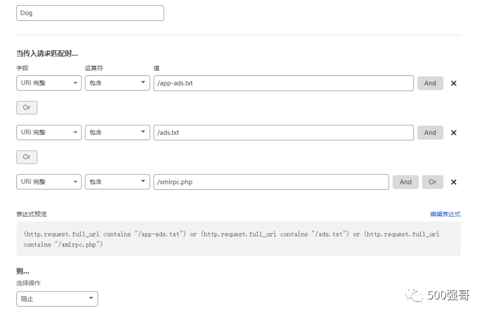The height and width of the screenshot is (316, 485).
Task: Click the 表达式预览 label
Action: (32, 214)
